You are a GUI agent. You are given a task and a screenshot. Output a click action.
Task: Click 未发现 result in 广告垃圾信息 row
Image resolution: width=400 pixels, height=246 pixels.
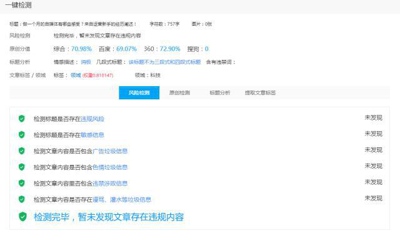point(374,150)
